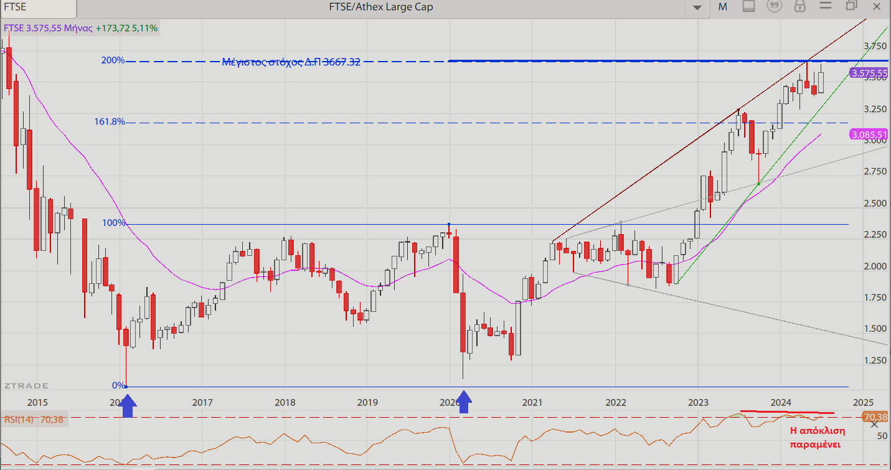Change the monthly timeframe with the M button

point(723,7)
